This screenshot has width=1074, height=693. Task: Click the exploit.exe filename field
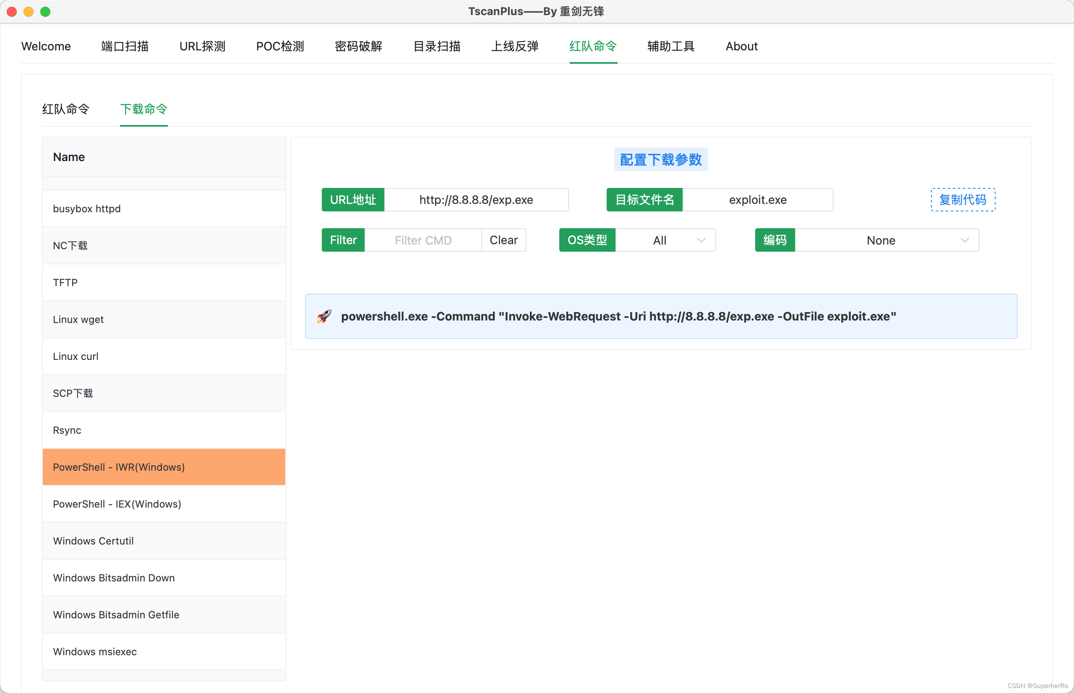758,199
